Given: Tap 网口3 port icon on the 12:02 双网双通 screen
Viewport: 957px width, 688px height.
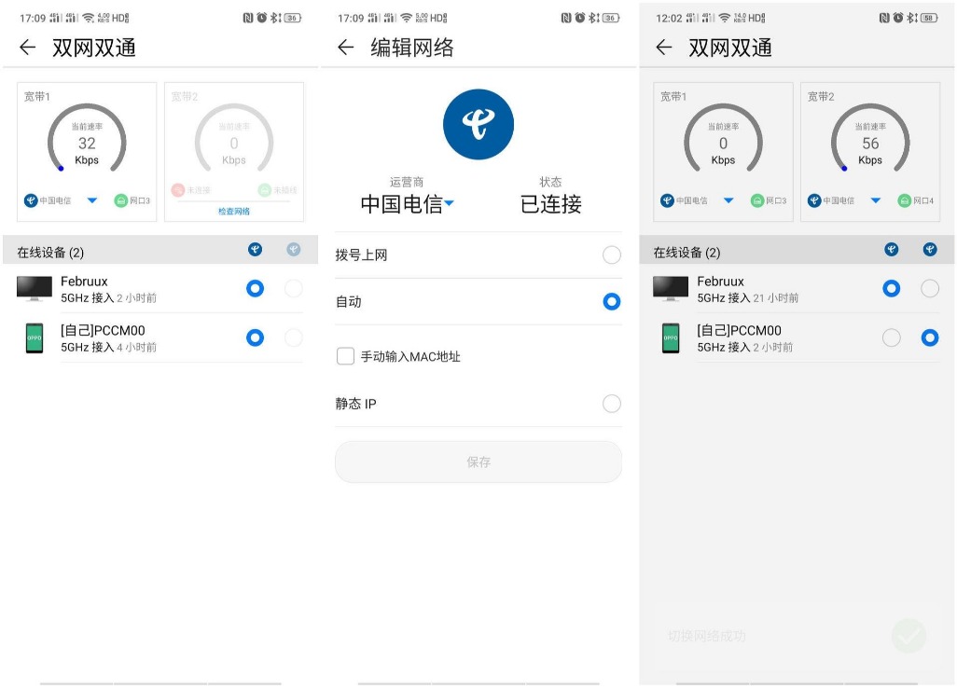Looking at the screenshot, I should point(757,200).
